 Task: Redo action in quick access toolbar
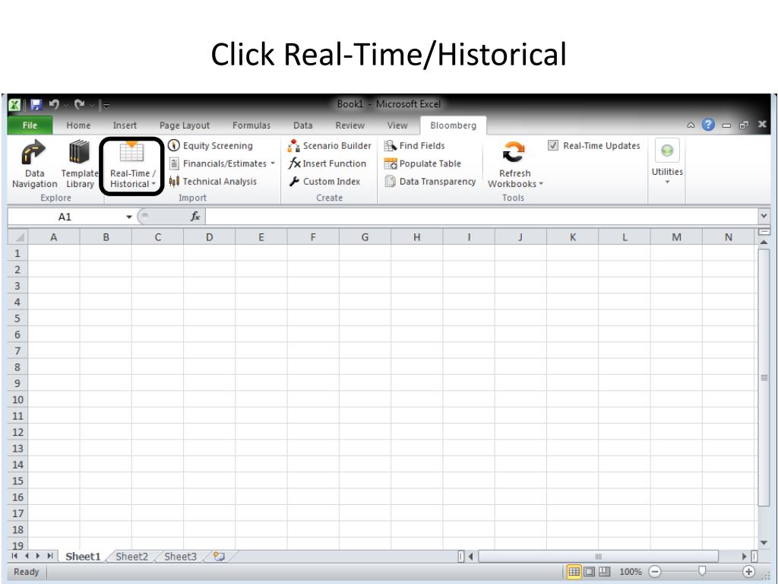[79, 105]
